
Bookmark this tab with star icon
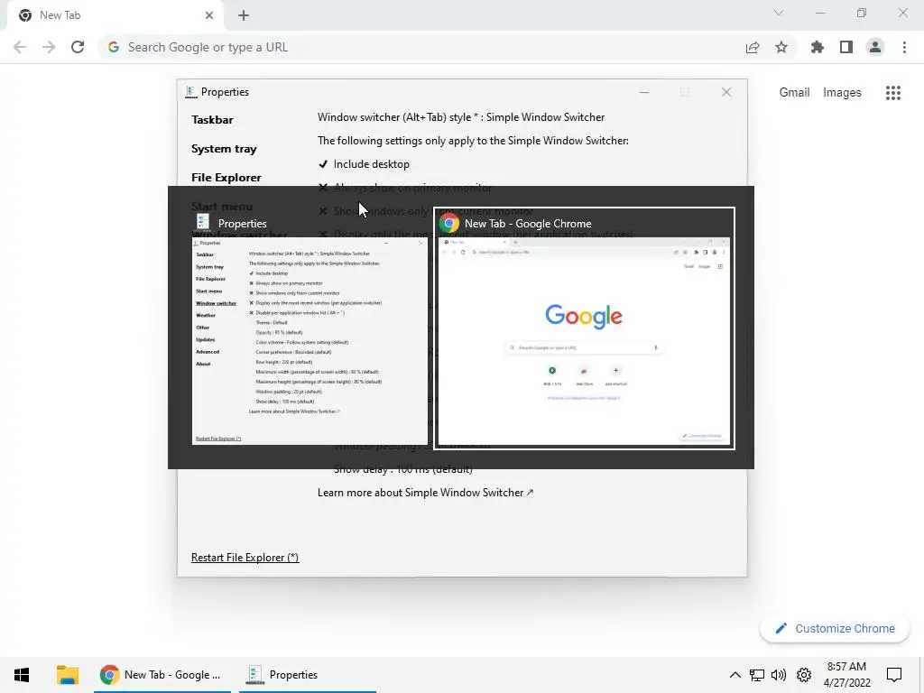781,47
